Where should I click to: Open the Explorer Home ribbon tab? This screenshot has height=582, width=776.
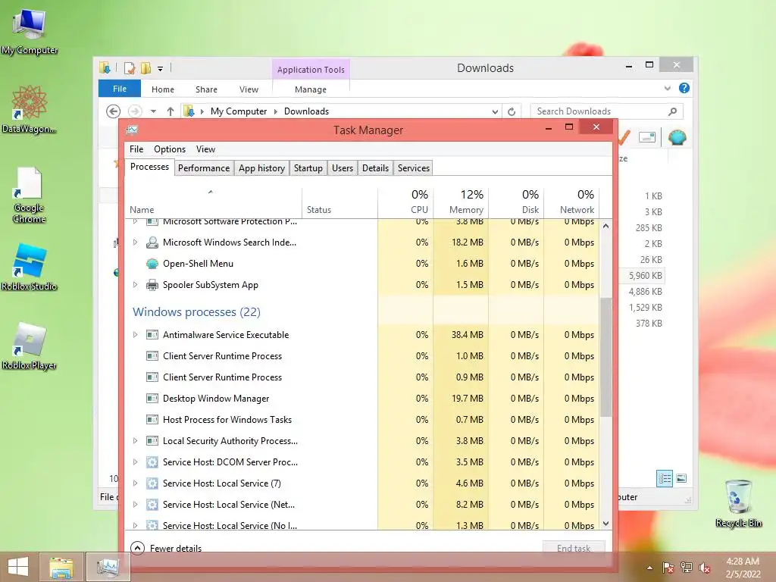[163, 89]
